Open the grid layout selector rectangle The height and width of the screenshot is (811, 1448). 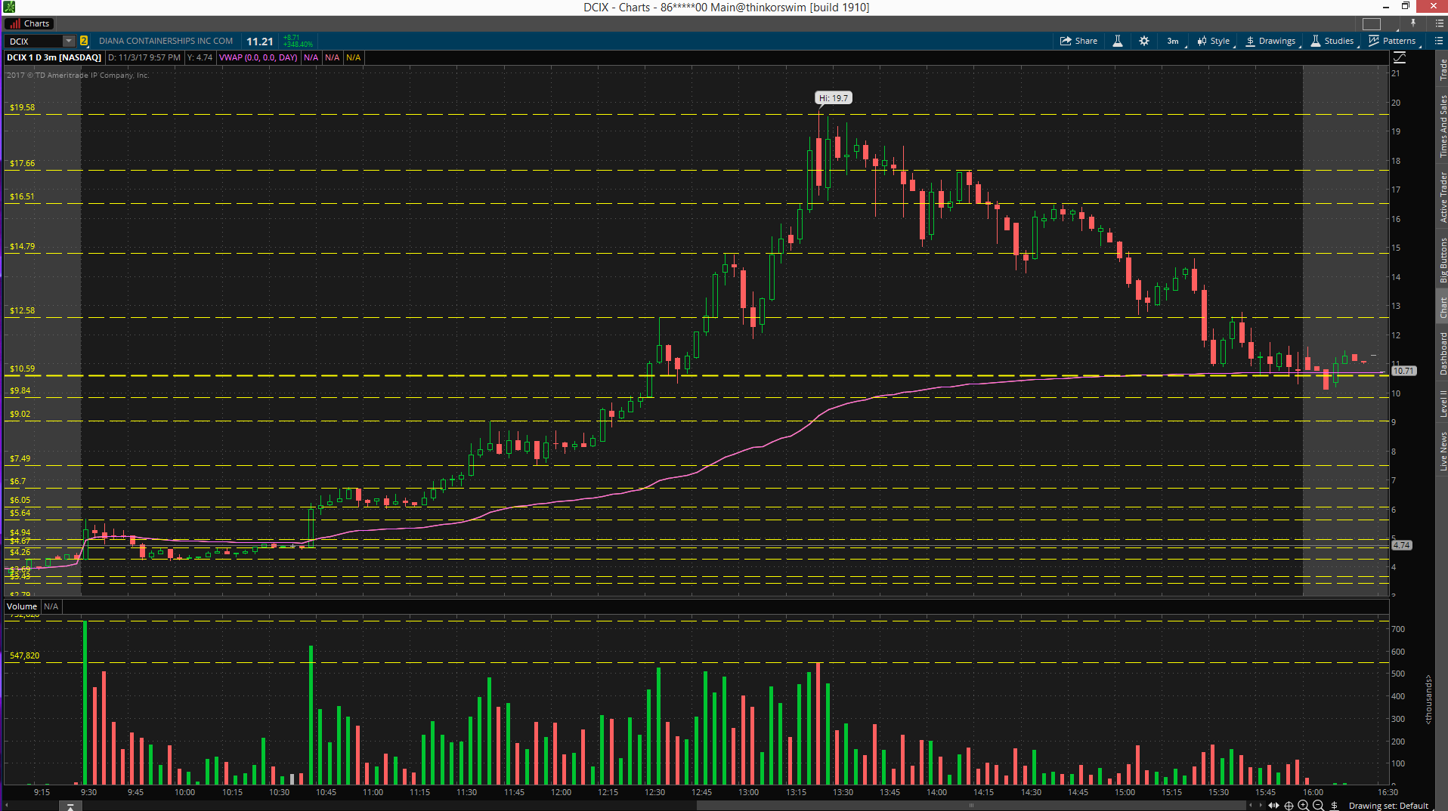[1372, 24]
